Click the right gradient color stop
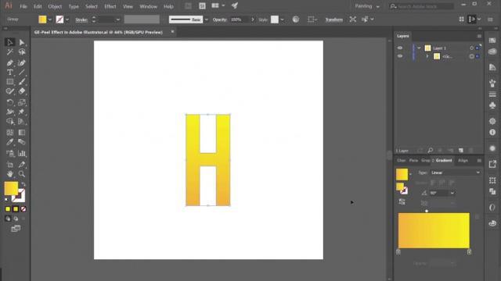 pyautogui.click(x=469, y=251)
